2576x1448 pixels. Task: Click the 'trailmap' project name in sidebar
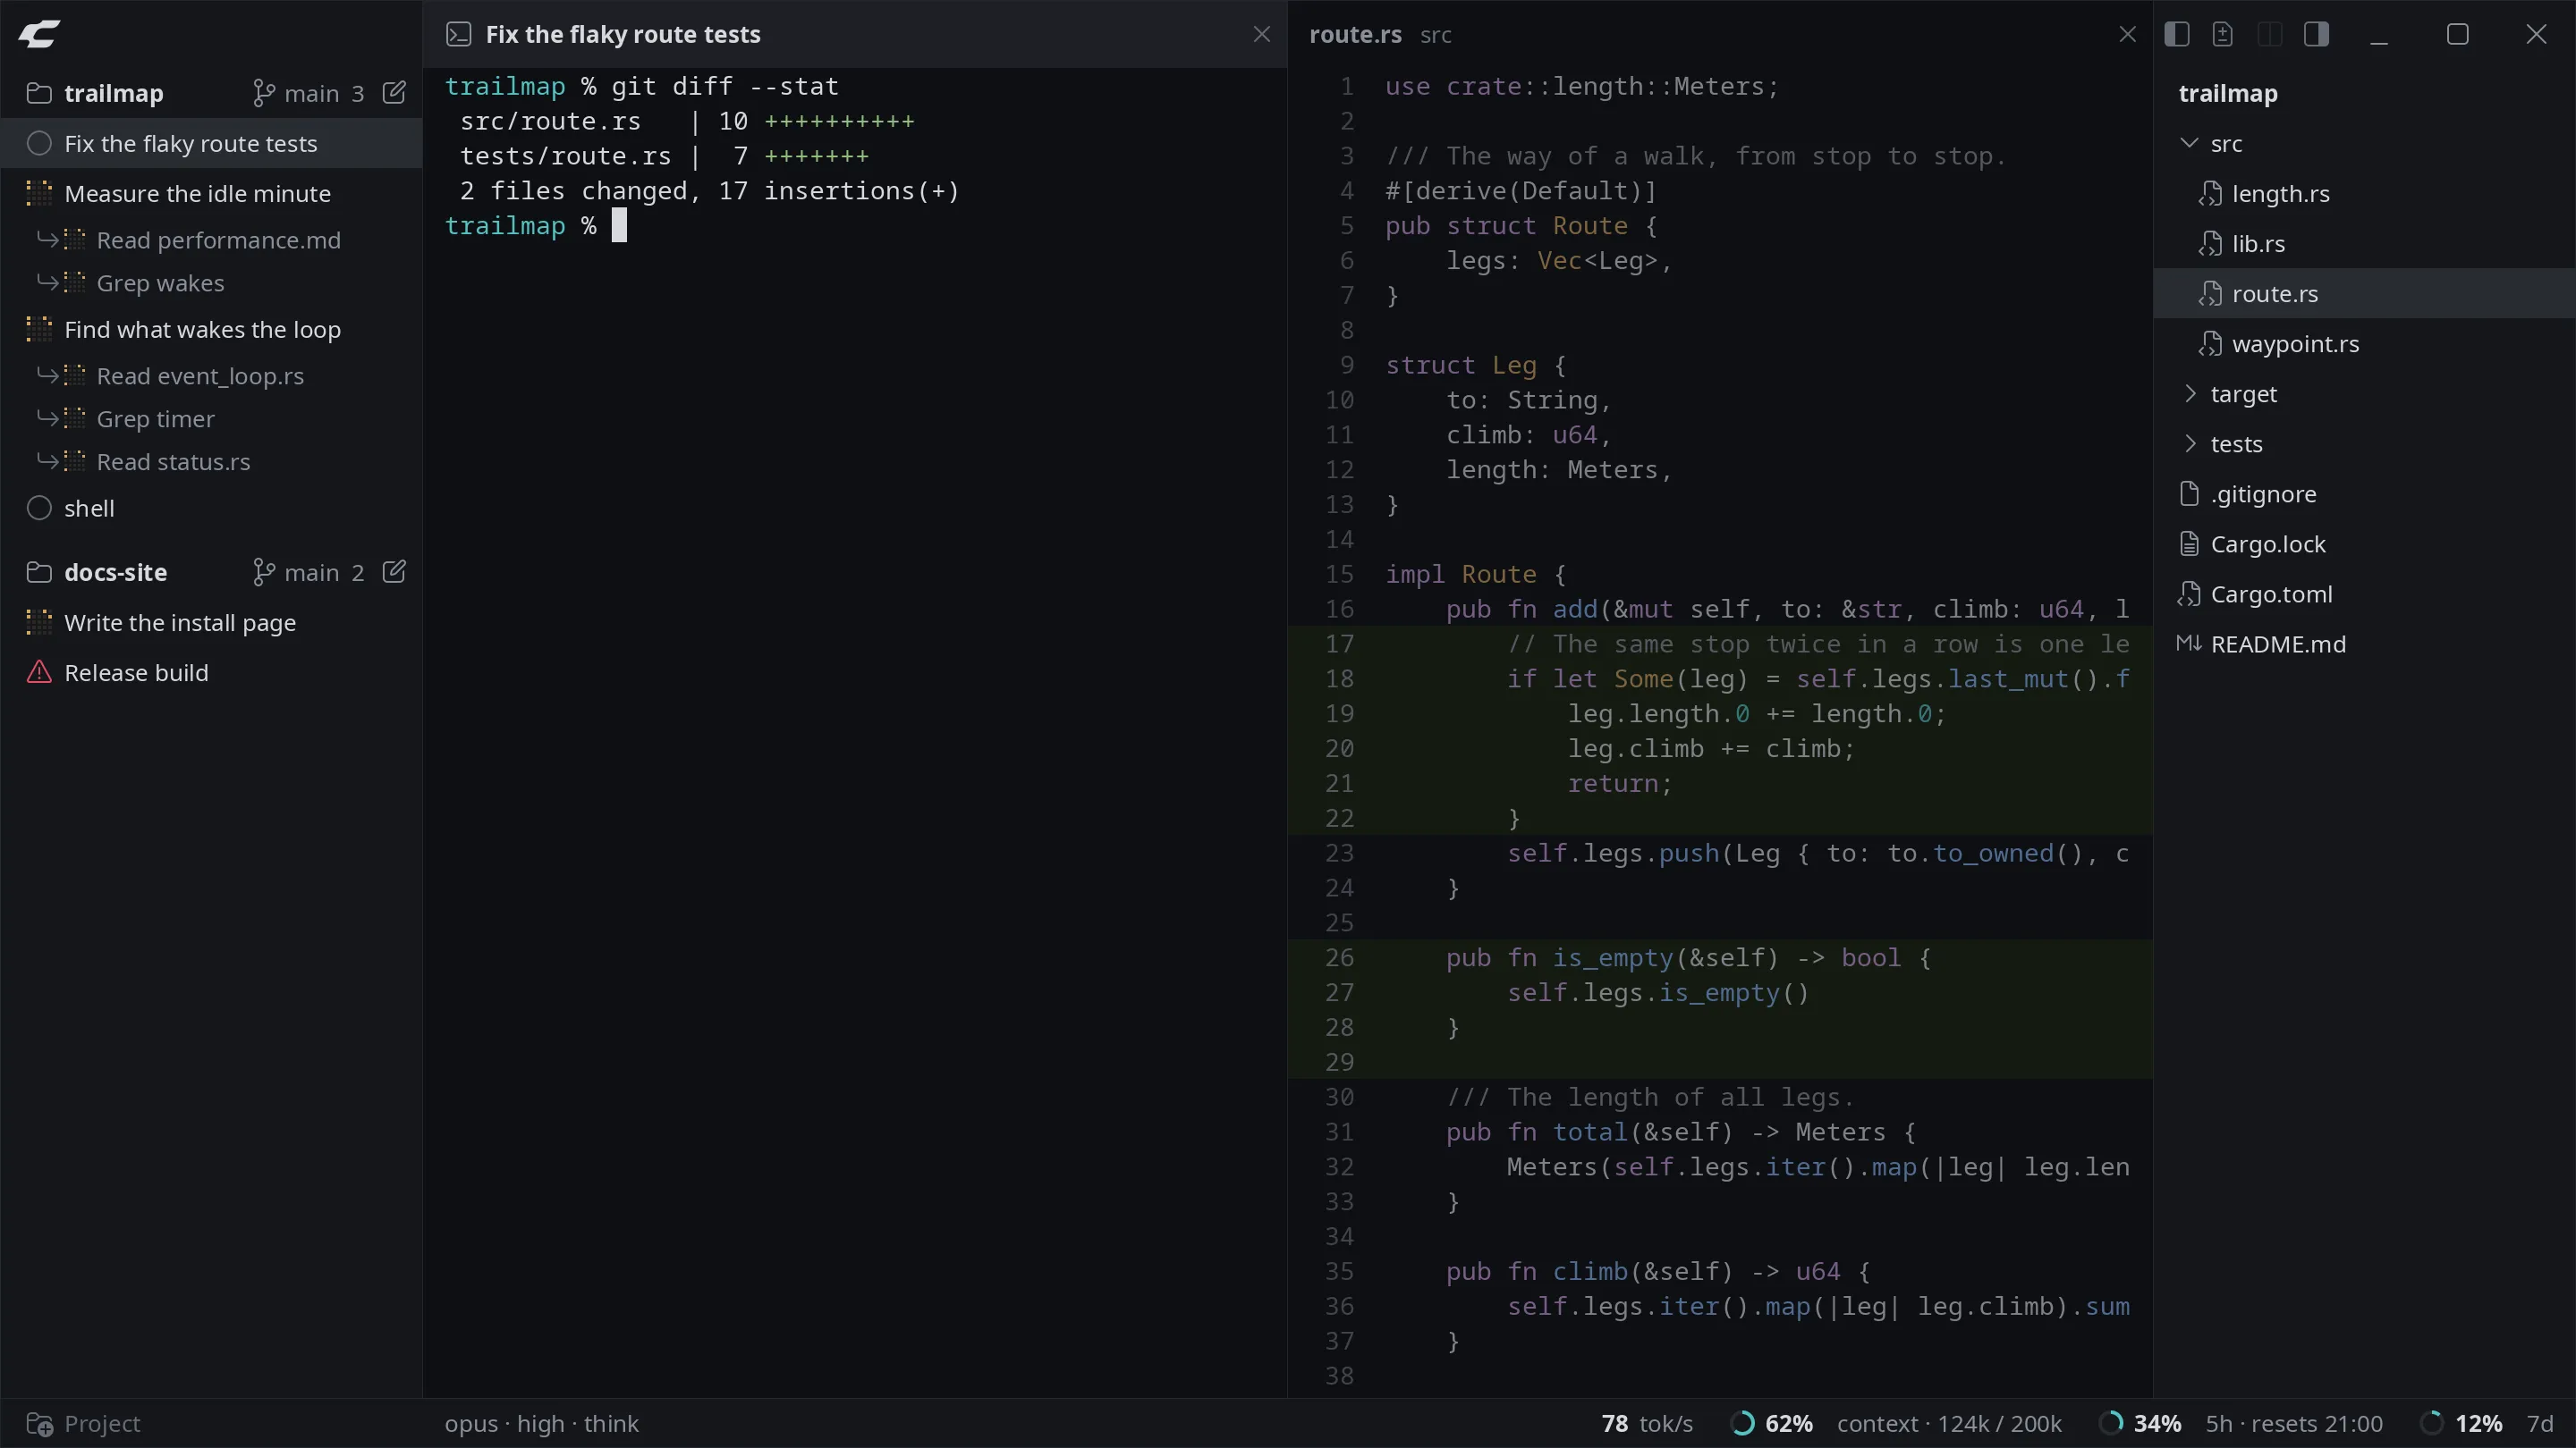point(114,93)
